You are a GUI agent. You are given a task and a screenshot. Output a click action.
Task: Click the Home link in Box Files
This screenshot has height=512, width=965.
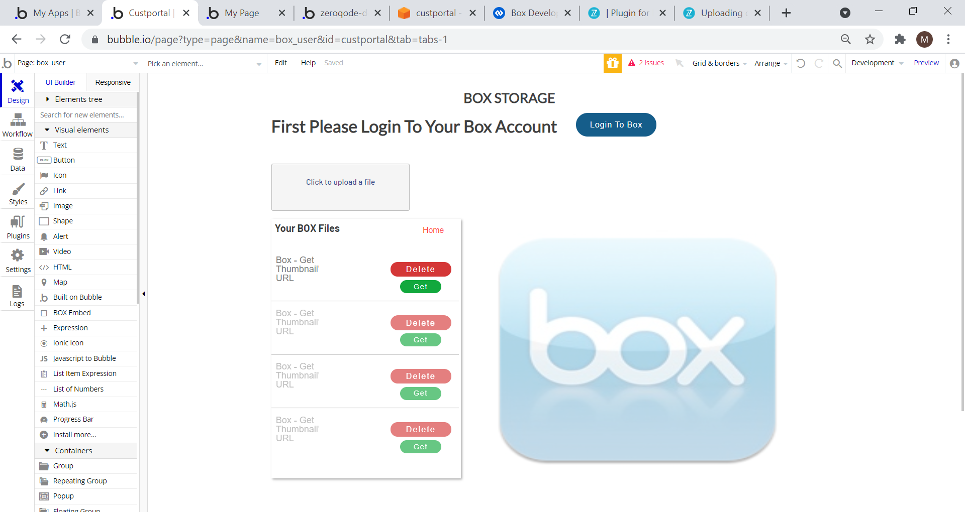[433, 230]
